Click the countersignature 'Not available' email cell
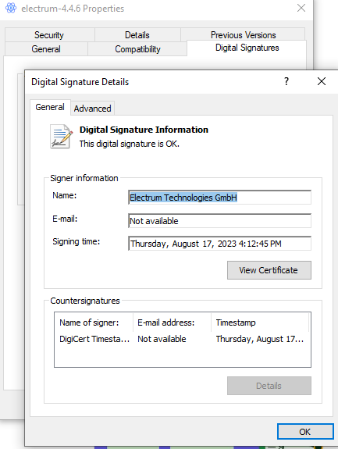Screen dimensions: 338x449 162,339
